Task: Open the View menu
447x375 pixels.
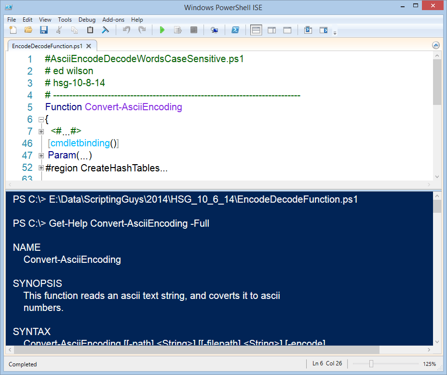Action: (45, 20)
